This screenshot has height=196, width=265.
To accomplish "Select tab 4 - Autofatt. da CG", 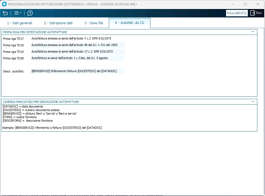I will (130, 23).
